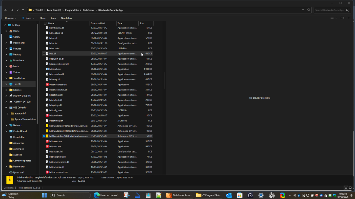
Task: Expand the autorun.inf folder node
Action: pos(8,114)
